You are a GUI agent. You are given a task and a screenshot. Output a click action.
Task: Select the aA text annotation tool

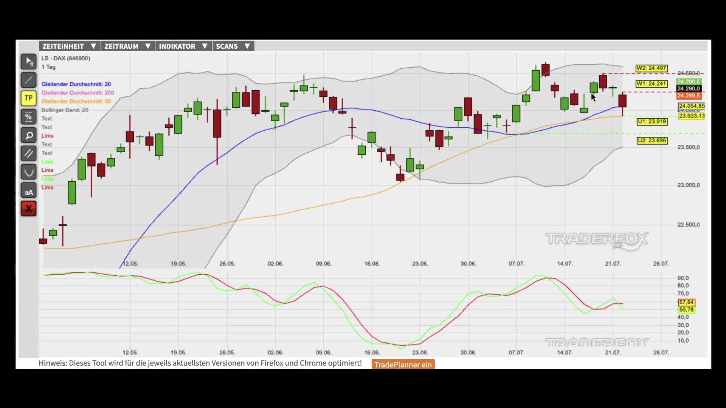pyautogui.click(x=29, y=190)
